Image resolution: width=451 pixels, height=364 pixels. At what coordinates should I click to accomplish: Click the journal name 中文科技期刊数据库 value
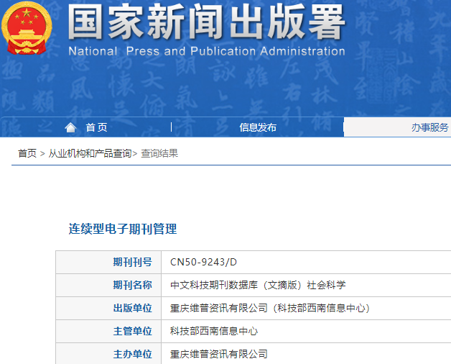(257, 285)
